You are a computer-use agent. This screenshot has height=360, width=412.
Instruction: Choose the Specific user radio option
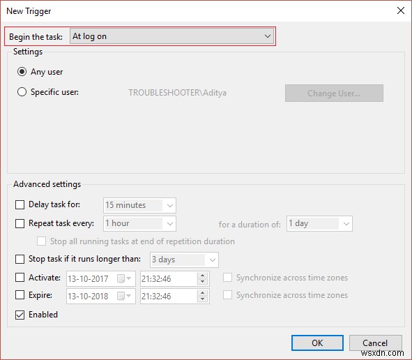(x=22, y=92)
